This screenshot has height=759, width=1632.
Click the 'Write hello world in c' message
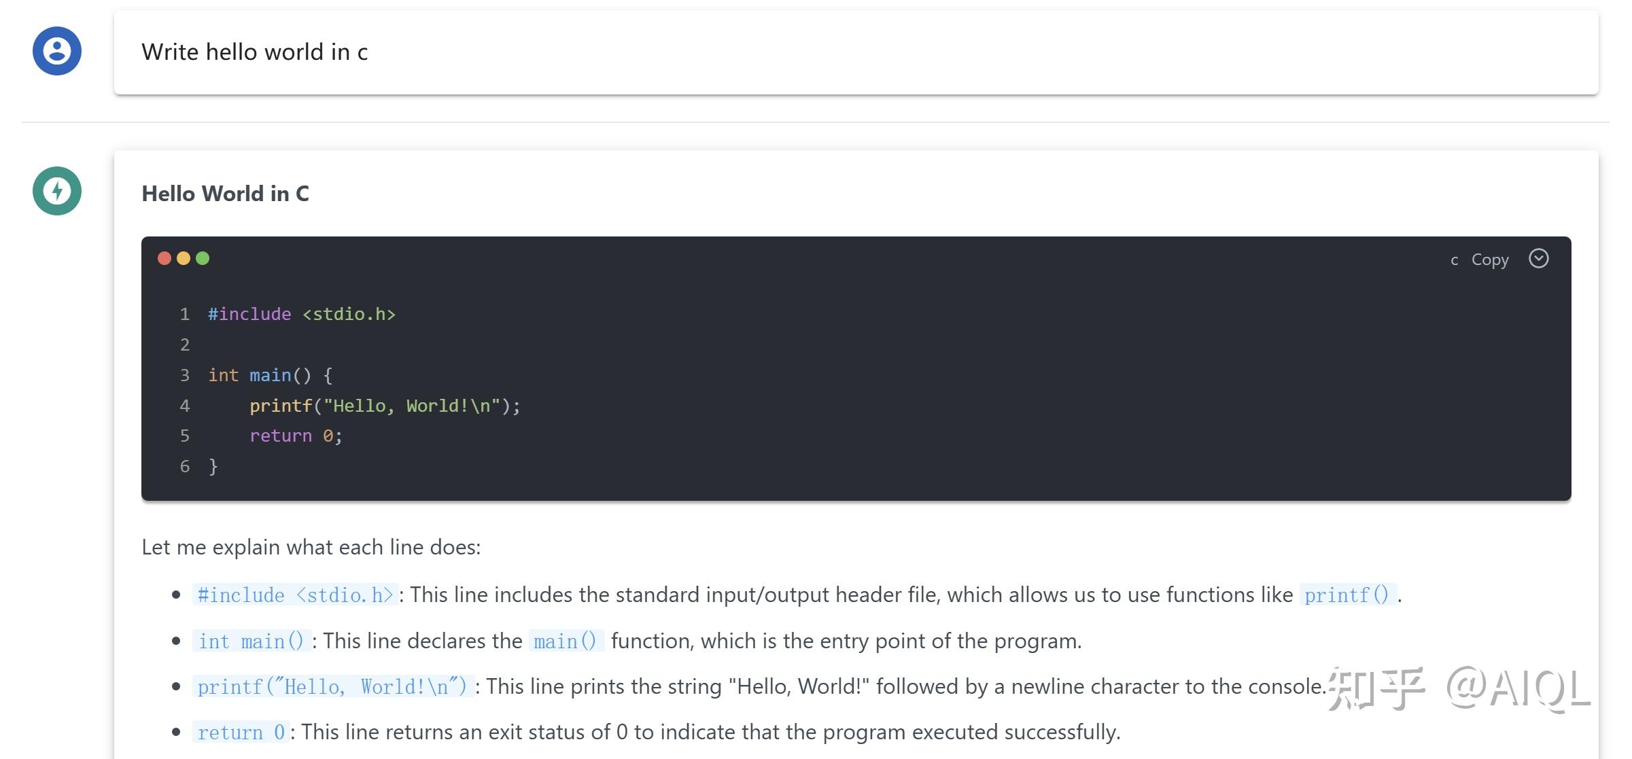(254, 52)
